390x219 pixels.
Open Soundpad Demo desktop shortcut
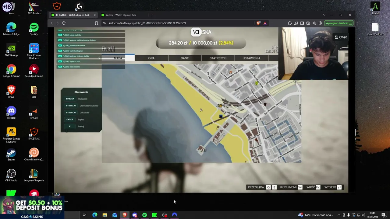pos(34,71)
